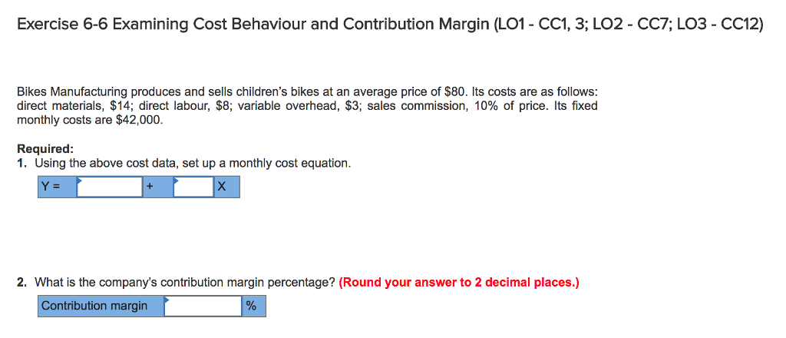Select the 'Y =' label cell

click(57, 187)
